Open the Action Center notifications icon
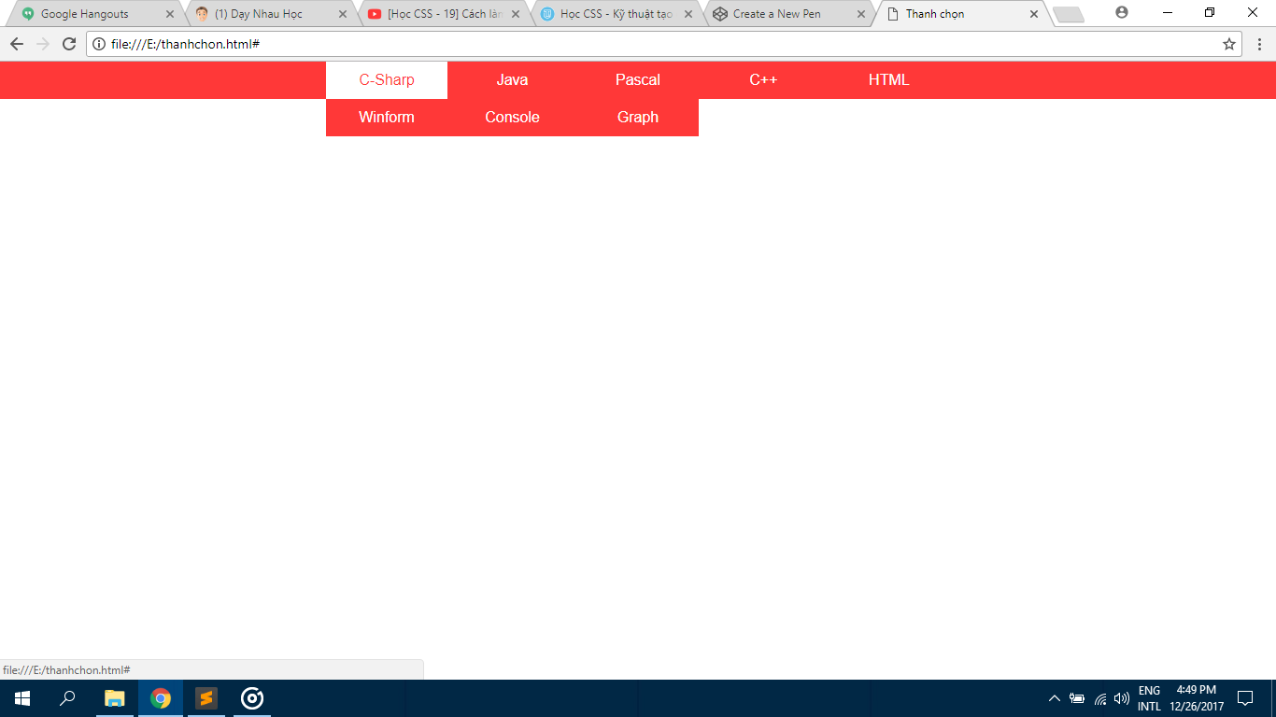Viewport: 1276px width, 717px height. click(x=1244, y=698)
